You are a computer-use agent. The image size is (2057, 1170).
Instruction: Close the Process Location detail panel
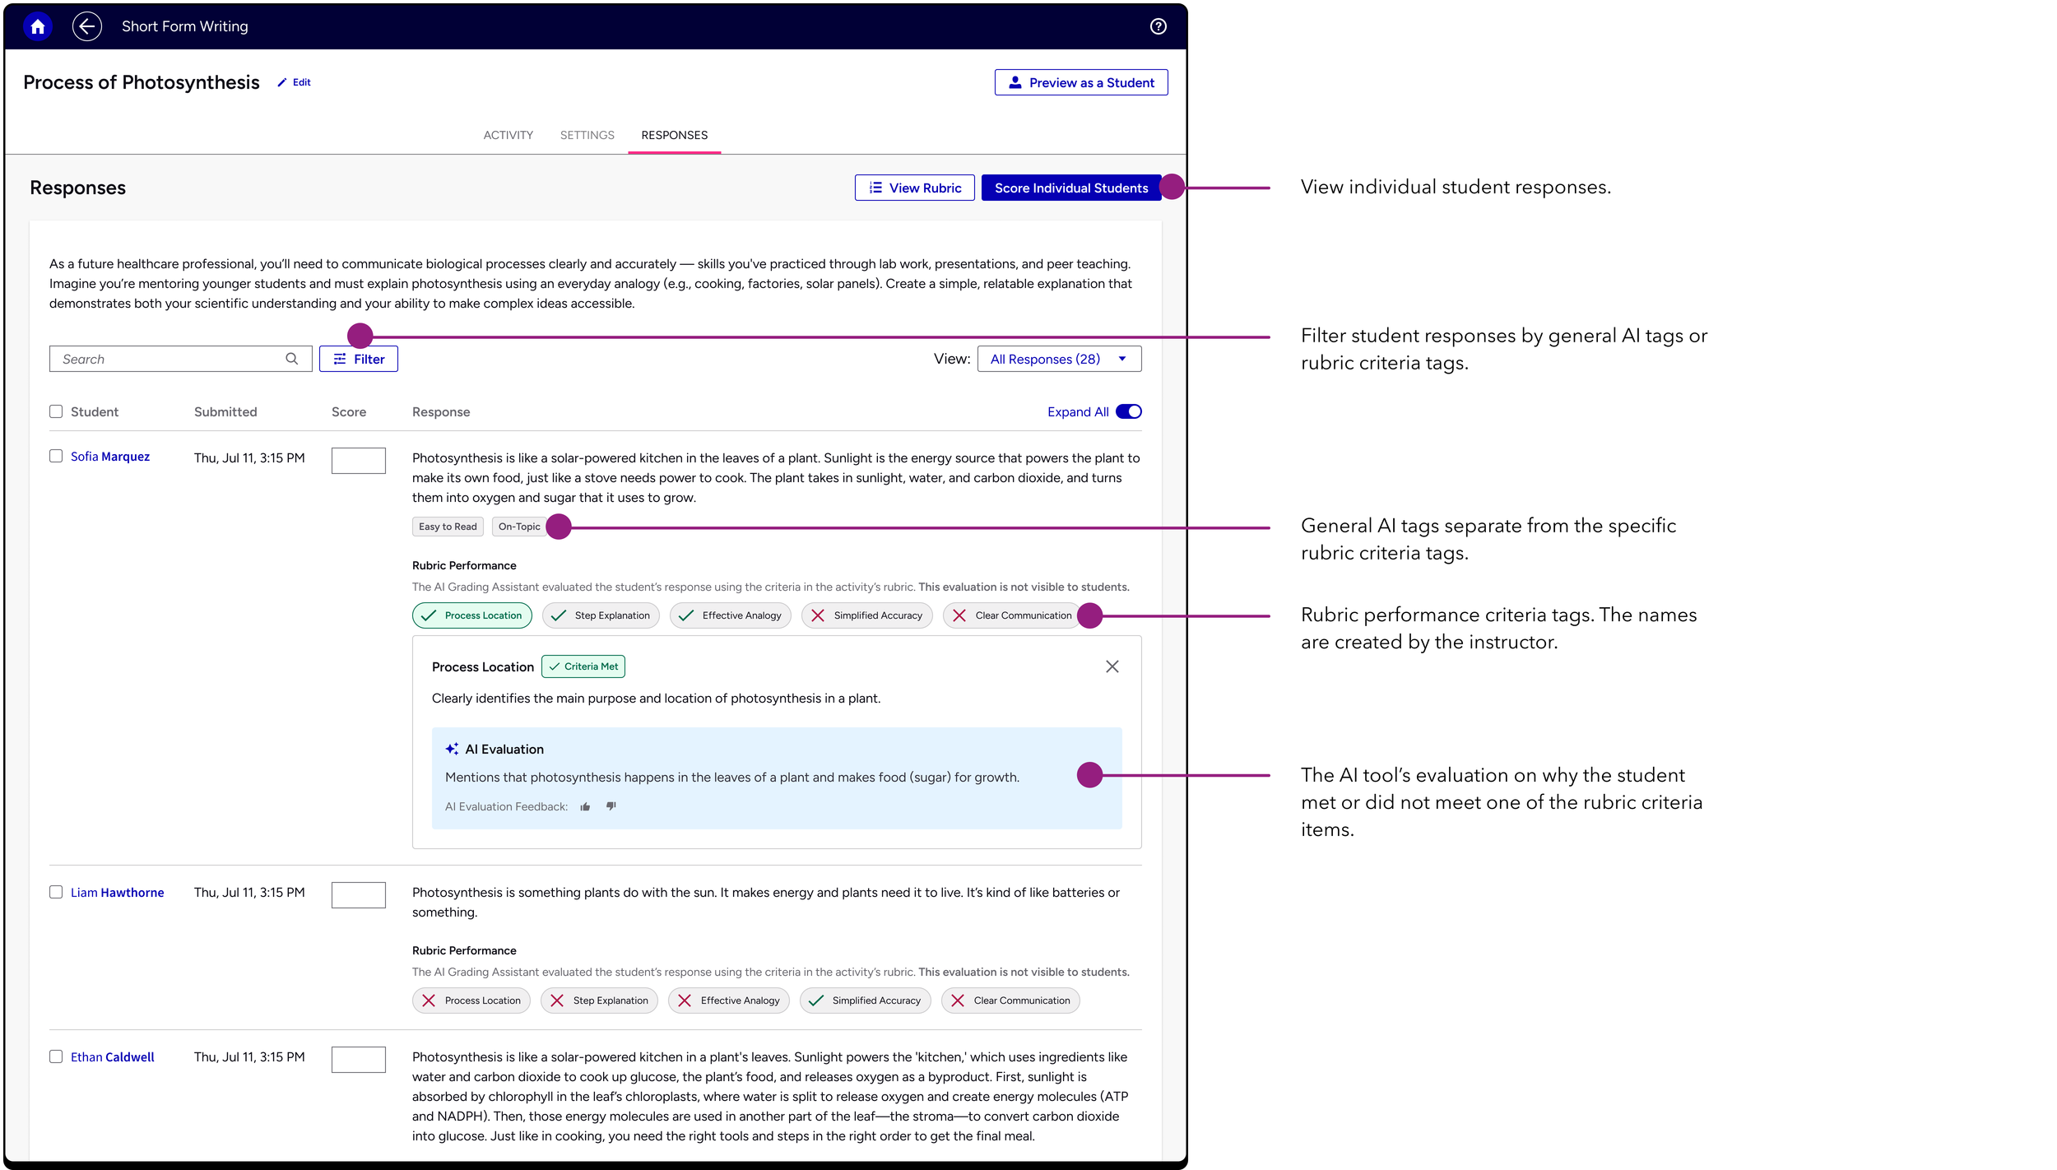click(1112, 666)
